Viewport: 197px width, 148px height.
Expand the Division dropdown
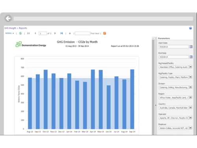pyautogui.click(x=191, y=87)
